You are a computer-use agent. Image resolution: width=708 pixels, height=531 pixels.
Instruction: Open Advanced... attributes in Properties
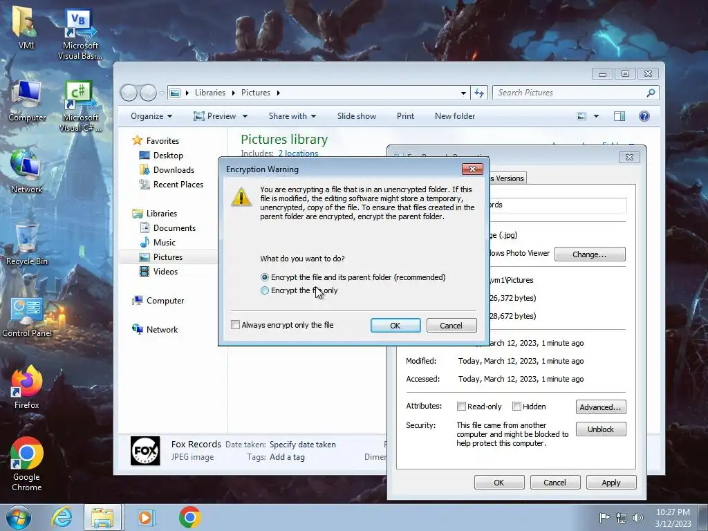point(601,407)
